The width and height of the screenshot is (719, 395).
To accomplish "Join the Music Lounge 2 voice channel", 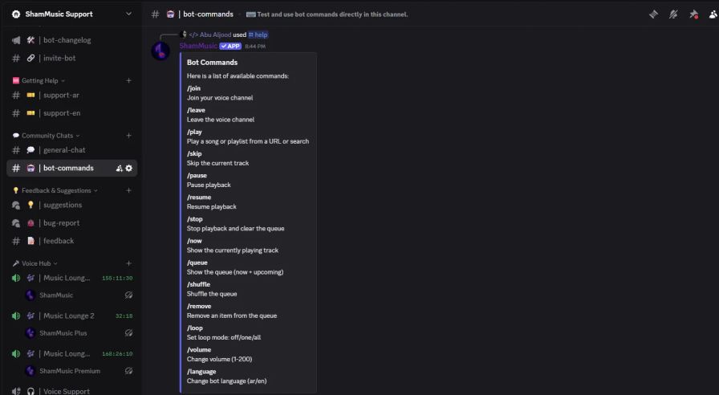I will point(68,316).
